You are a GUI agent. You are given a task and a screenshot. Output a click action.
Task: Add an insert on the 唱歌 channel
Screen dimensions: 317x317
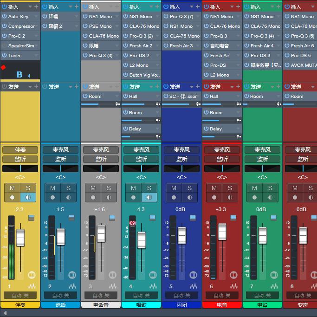coord(157,7)
